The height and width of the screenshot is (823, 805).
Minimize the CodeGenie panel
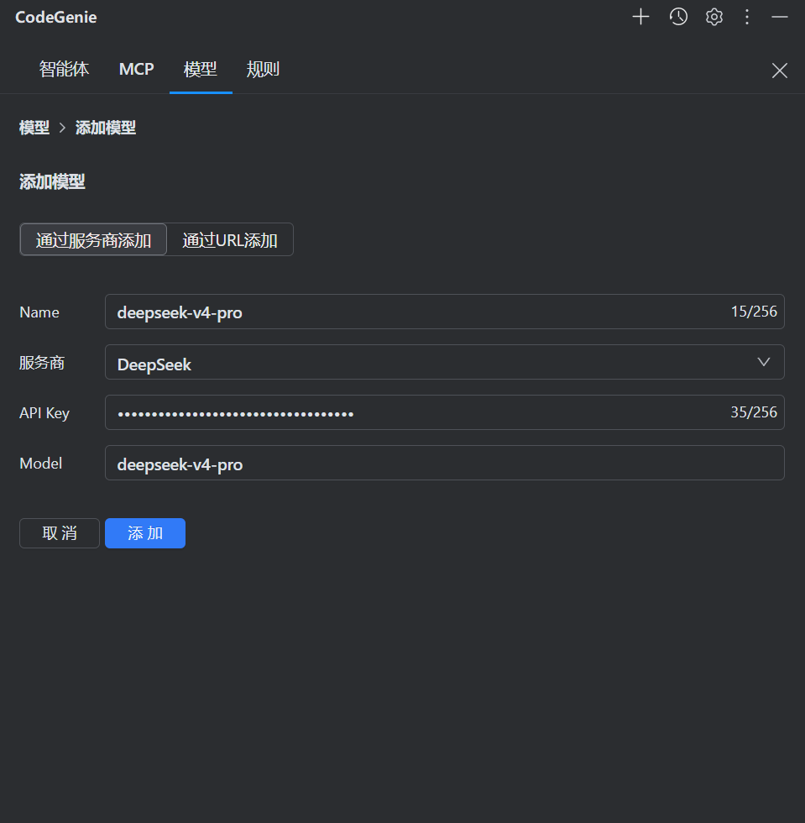pyautogui.click(x=779, y=17)
